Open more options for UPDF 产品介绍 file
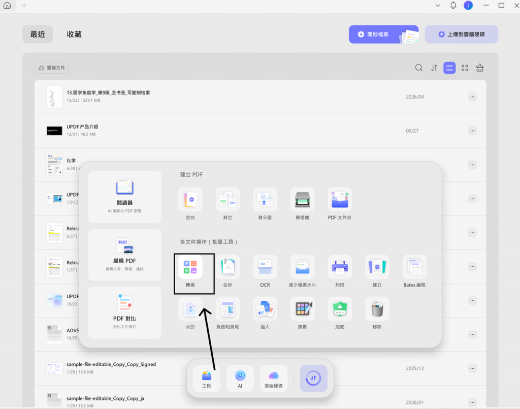Viewport: 520px width, 409px height. click(472, 131)
